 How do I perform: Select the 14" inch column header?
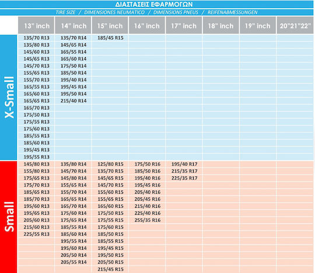[x=73, y=25]
